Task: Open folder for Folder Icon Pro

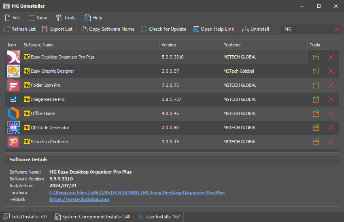Action: pos(316,85)
